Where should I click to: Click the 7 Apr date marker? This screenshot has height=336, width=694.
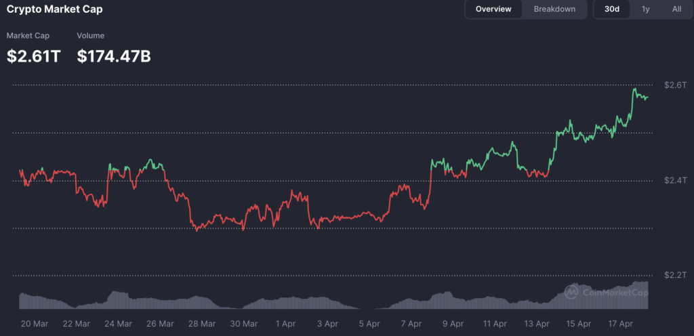(x=412, y=324)
